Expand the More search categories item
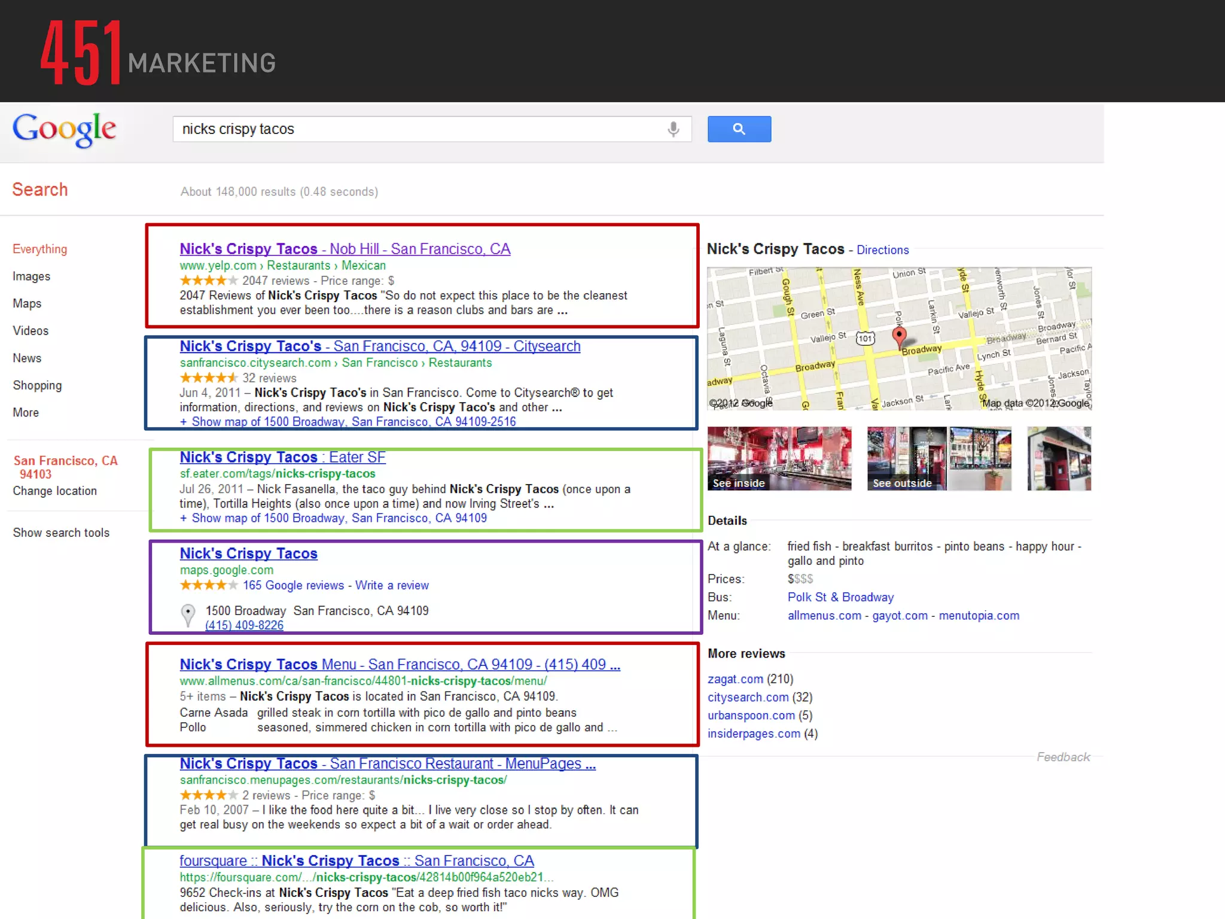The height and width of the screenshot is (919, 1225). coord(26,412)
